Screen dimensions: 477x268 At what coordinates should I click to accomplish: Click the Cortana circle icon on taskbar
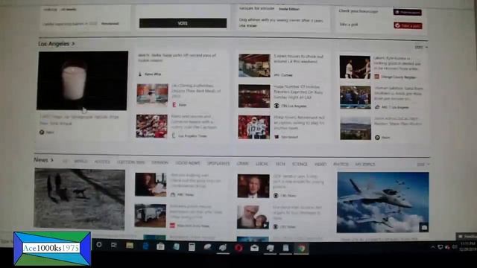[99, 245]
